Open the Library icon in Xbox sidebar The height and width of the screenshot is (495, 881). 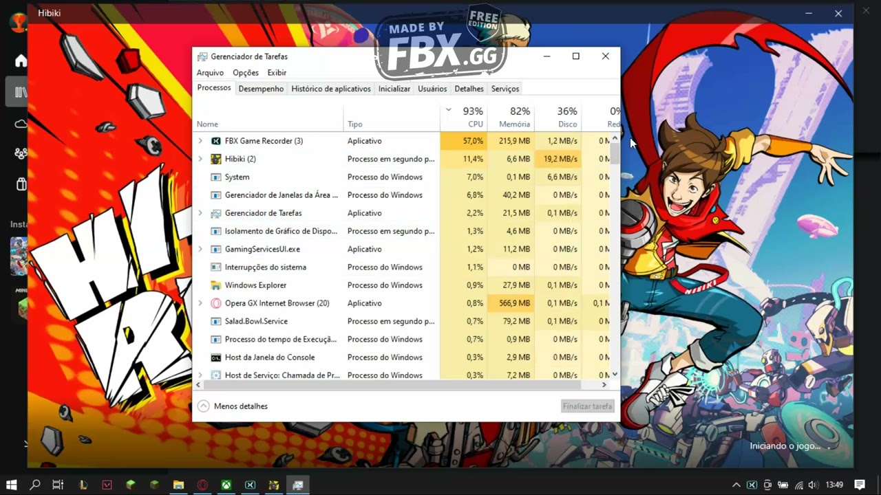(x=21, y=91)
